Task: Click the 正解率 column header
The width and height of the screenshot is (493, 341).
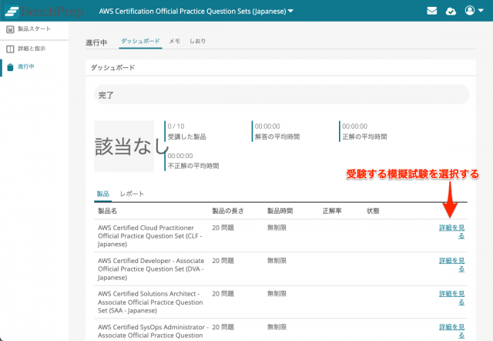Action: point(332,211)
